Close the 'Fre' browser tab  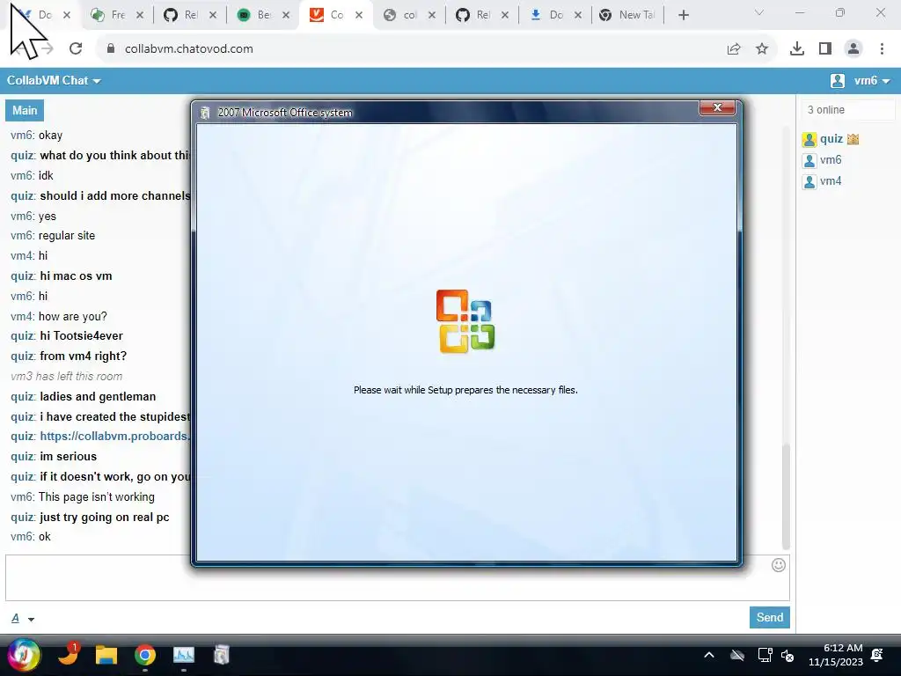click(140, 15)
